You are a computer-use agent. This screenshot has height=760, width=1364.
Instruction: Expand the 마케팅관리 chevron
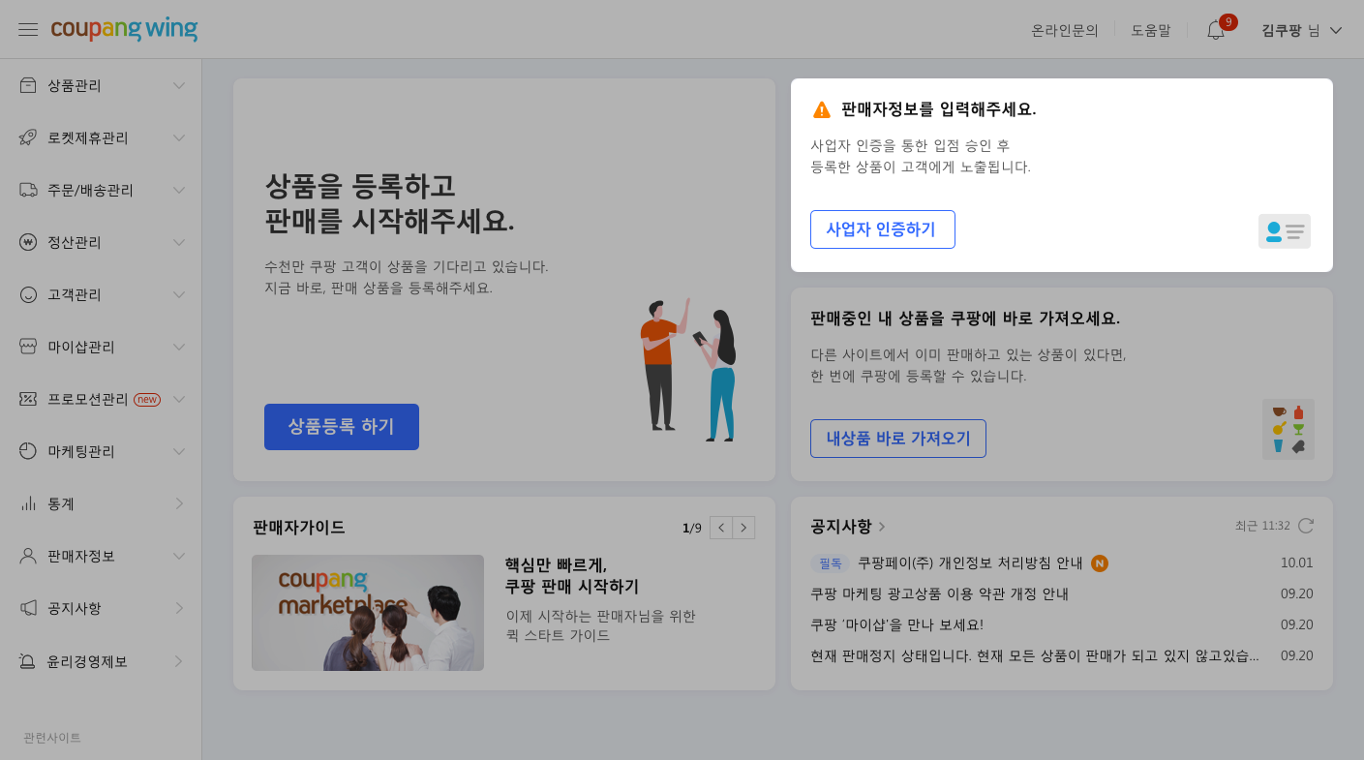pyautogui.click(x=179, y=451)
